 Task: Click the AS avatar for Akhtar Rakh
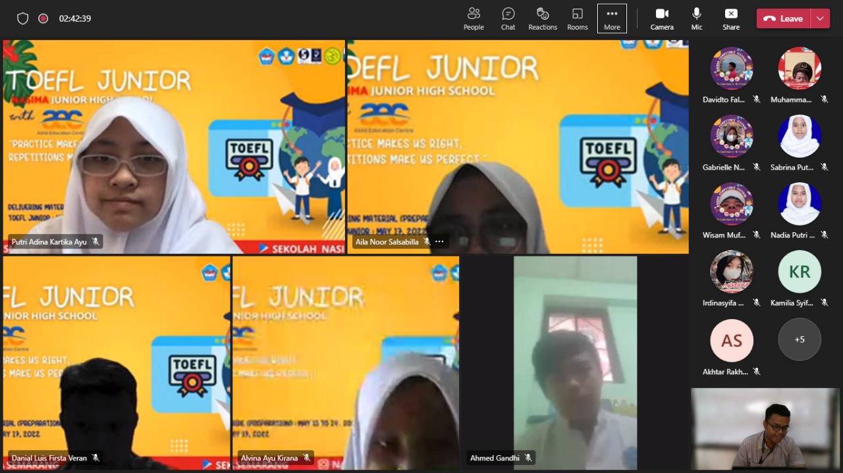point(731,340)
